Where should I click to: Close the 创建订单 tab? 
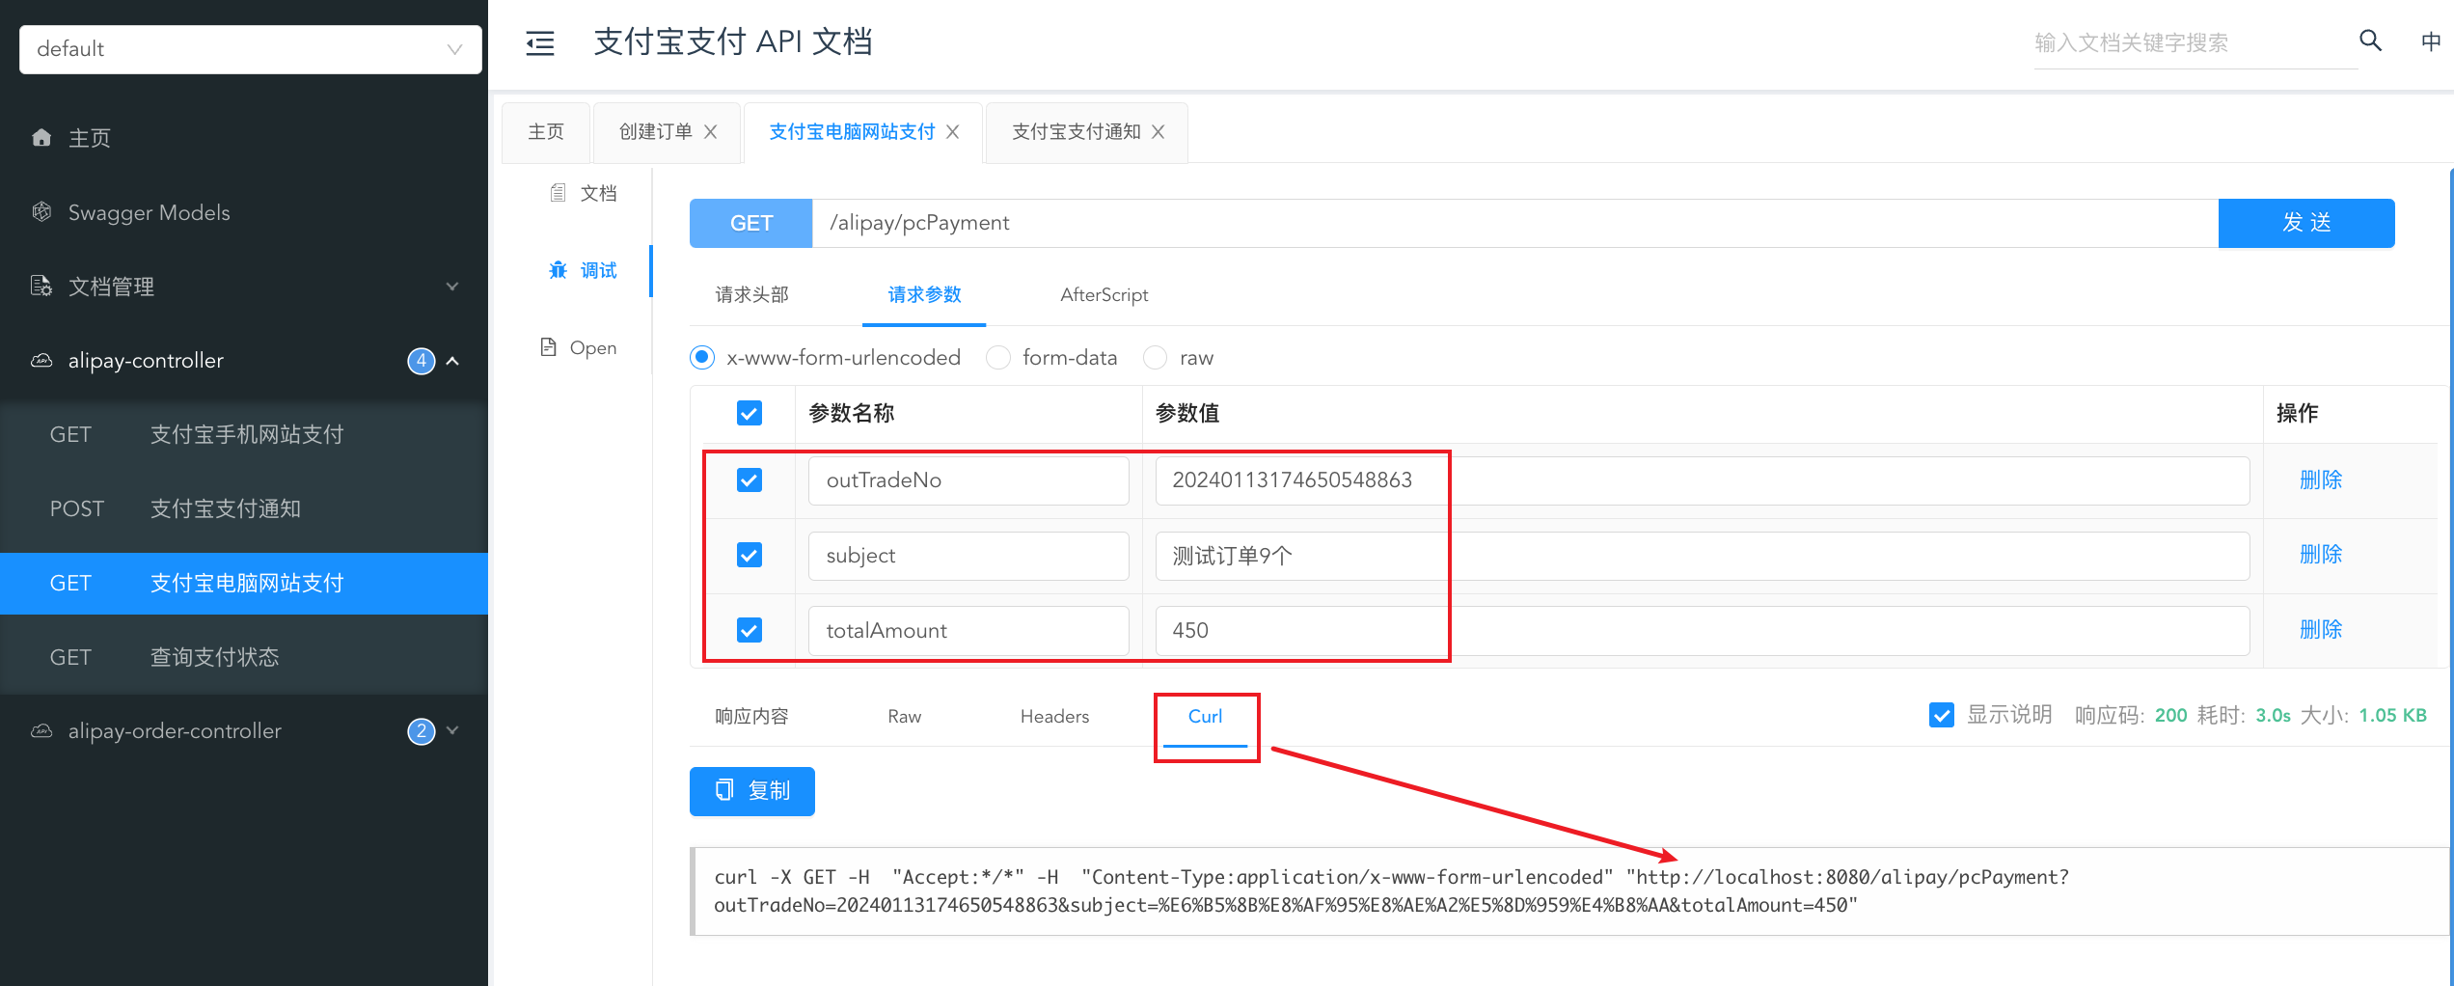(x=711, y=132)
